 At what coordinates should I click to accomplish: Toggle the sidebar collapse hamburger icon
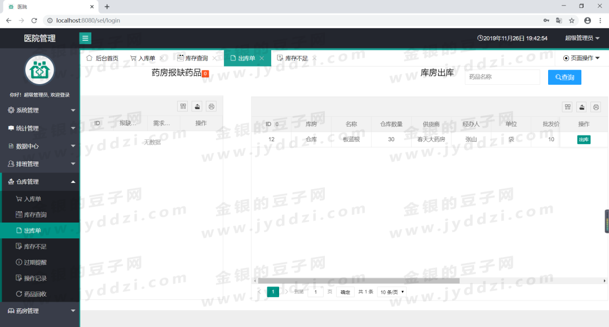(85, 38)
